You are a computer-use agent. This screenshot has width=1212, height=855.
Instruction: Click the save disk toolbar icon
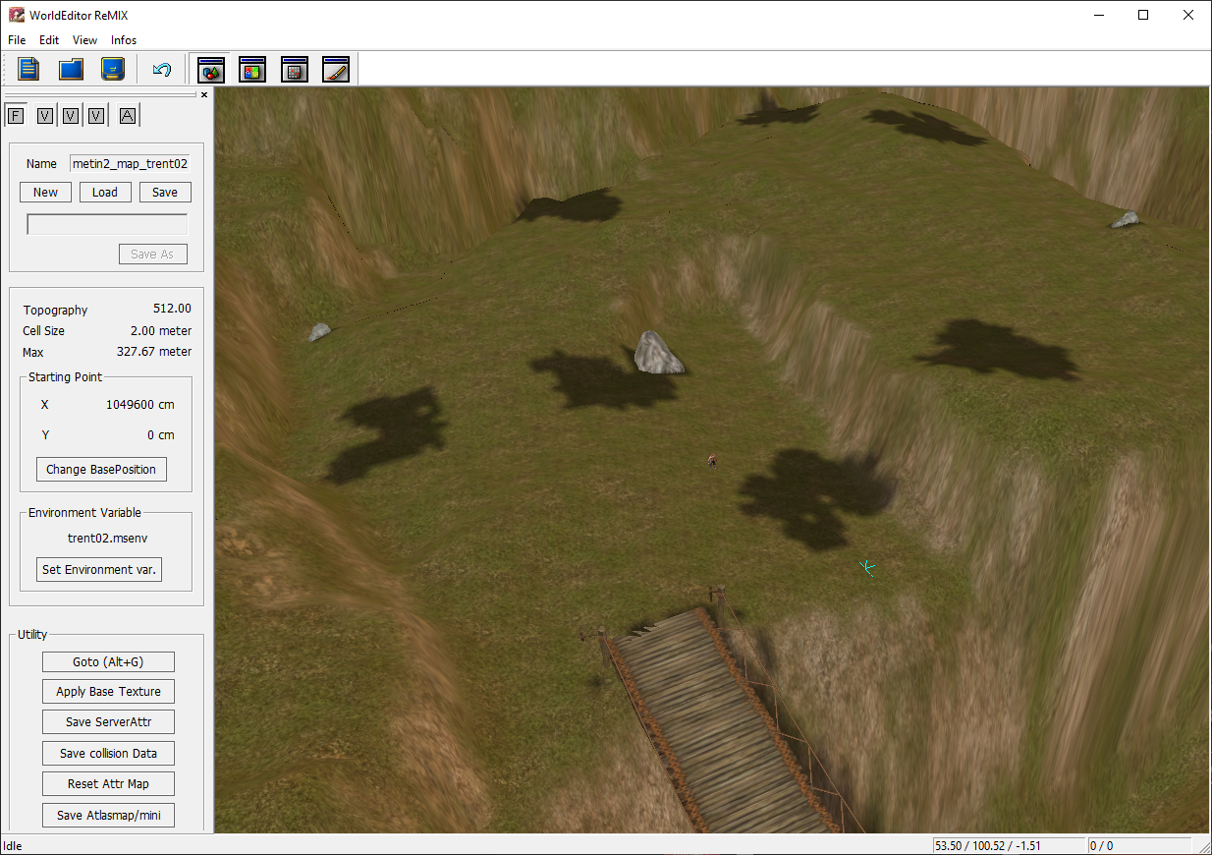pos(113,69)
